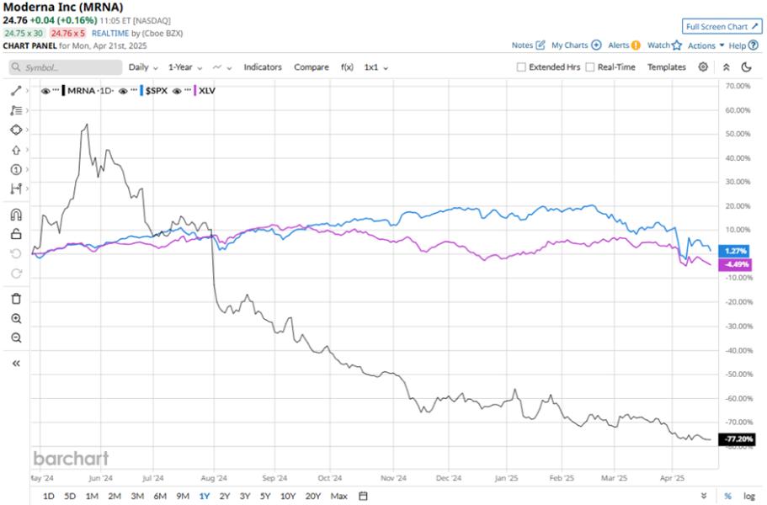Open the chart type dropdown
The width and height of the screenshot is (767, 505).
221,67
